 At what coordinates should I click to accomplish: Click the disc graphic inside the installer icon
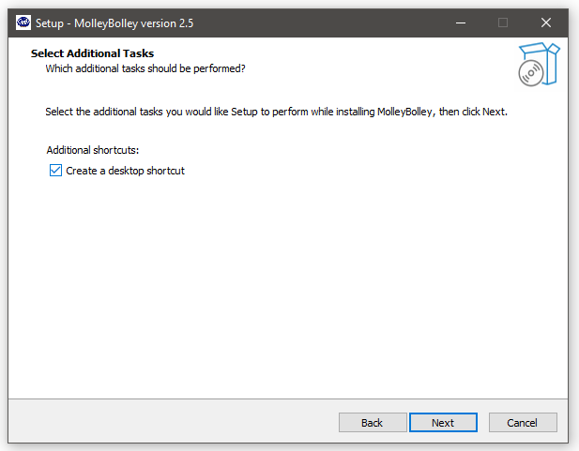530,73
